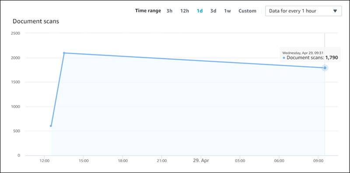Click the first data point near 600
The height and width of the screenshot is (173, 350).
point(51,126)
